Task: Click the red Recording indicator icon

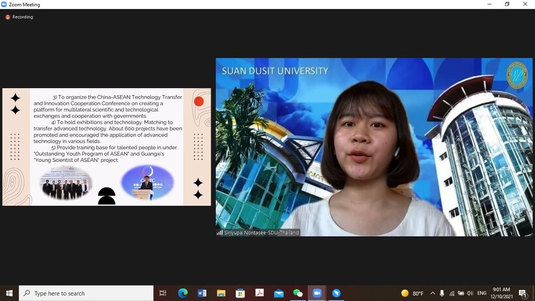Action: (x=8, y=17)
